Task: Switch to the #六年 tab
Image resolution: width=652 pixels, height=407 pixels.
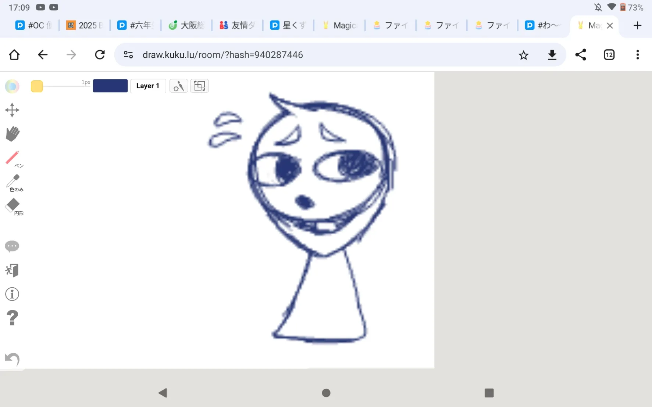Action: (x=135, y=25)
